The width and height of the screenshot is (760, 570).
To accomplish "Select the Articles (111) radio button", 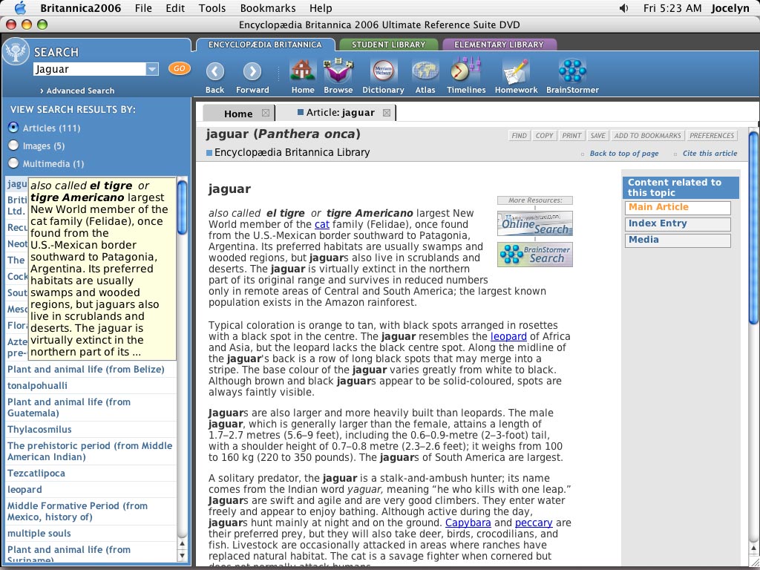I will coord(13,128).
